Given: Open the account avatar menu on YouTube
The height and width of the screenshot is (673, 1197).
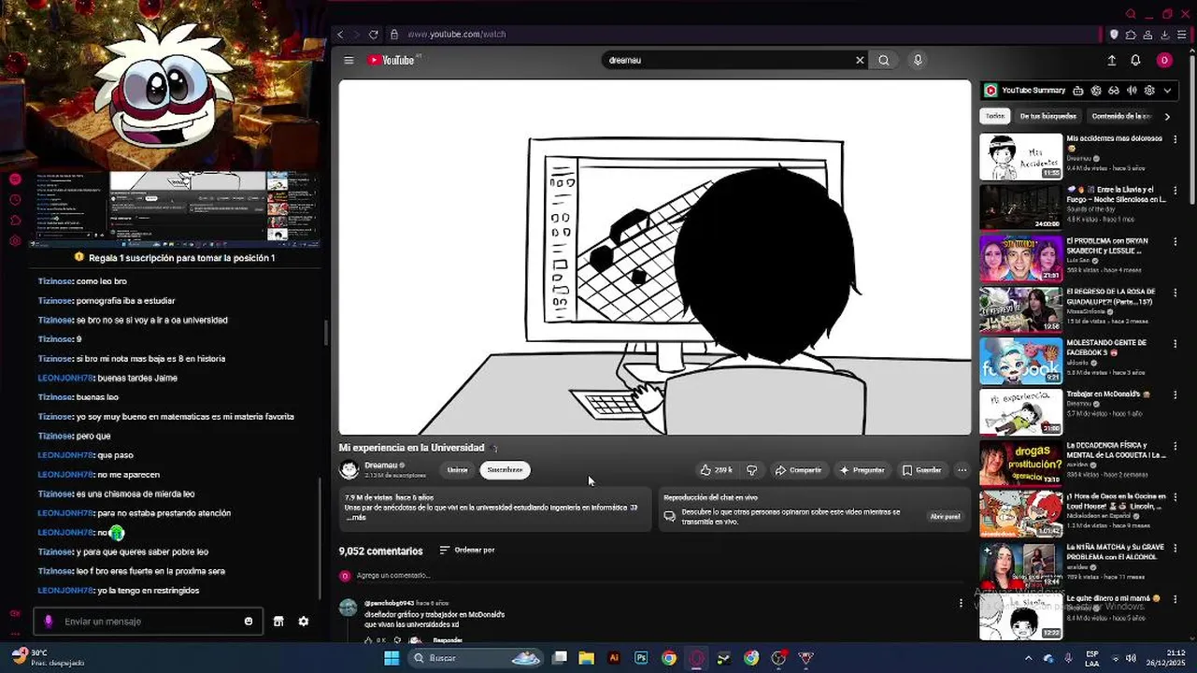Looking at the screenshot, I should click(x=1164, y=60).
